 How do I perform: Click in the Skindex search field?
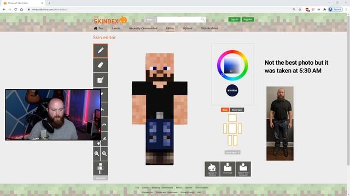(x=179, y=20)
